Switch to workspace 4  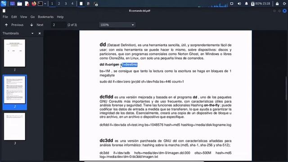coord(72,4)
